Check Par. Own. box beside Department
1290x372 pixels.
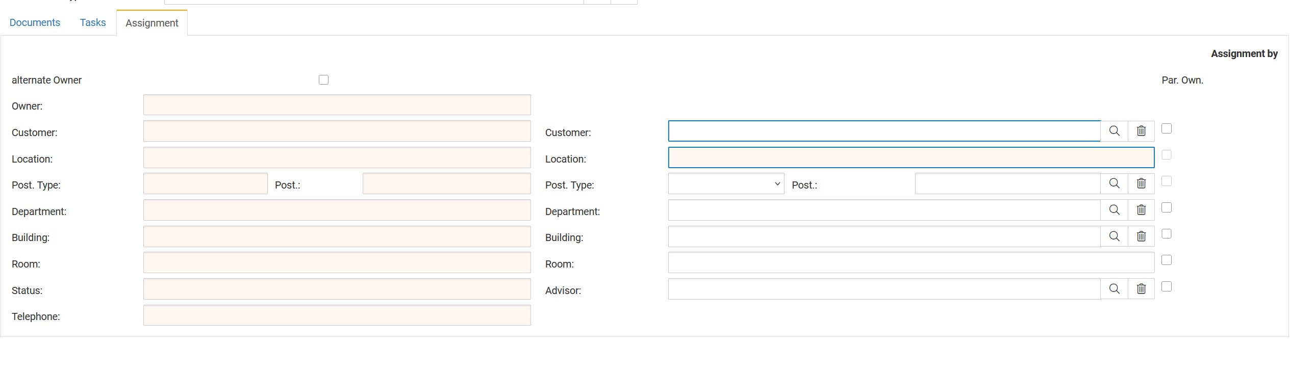click(x=1167, y=207)
